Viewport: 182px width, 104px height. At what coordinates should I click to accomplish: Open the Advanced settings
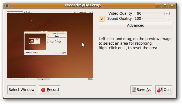click(x=136, y=25)
